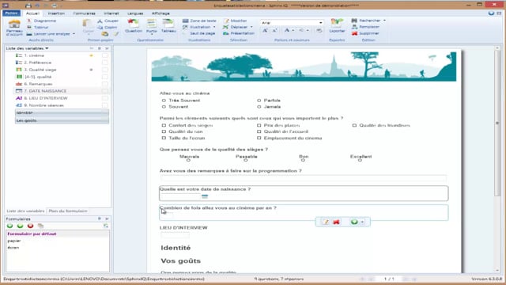Switch to the 'Plan du formulaire' tab

point(68,211)
